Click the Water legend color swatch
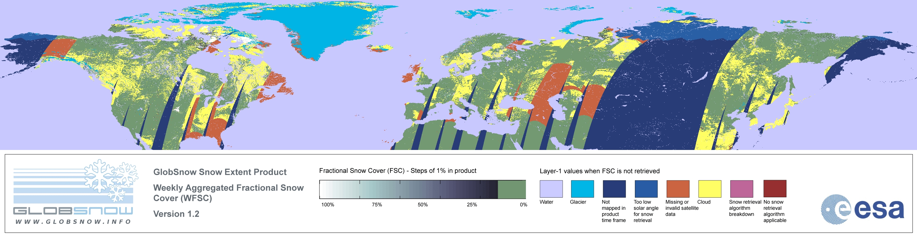 pos(551,189)
